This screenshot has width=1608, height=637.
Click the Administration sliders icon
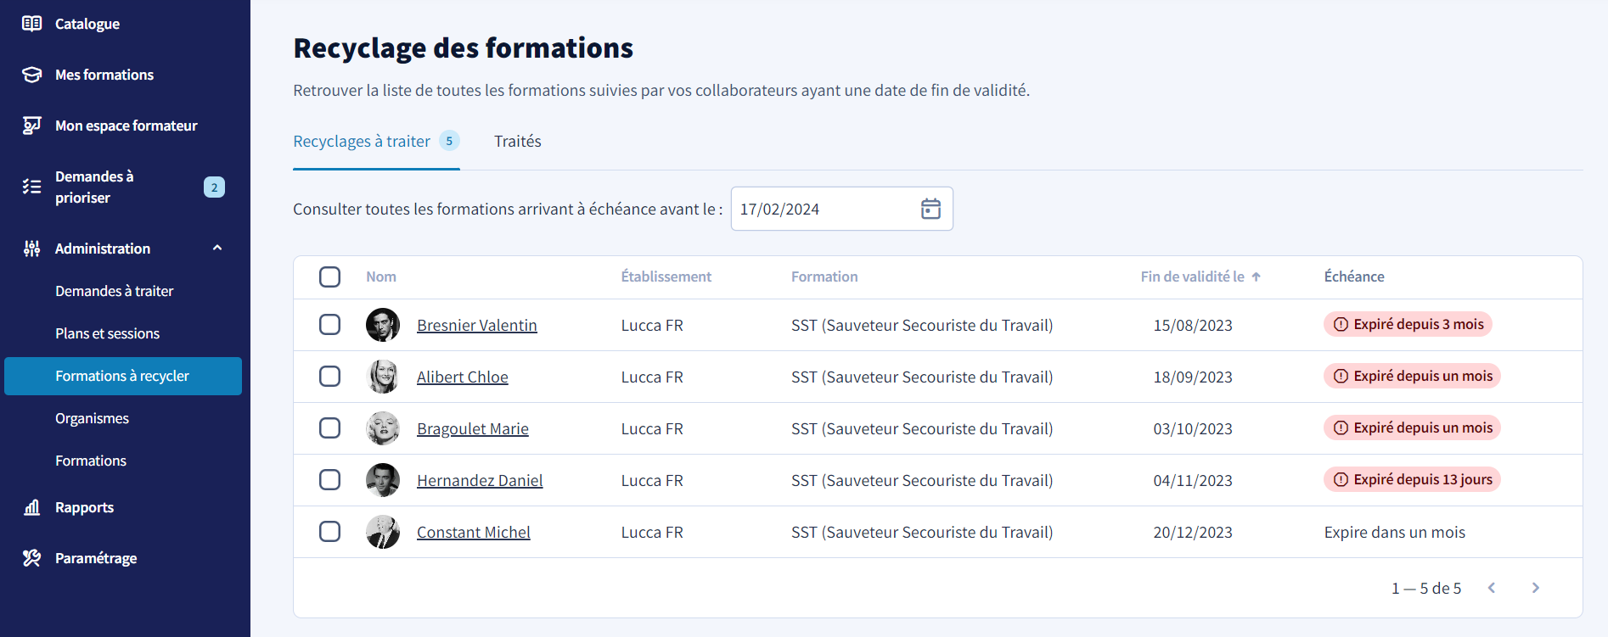(31, 249)
